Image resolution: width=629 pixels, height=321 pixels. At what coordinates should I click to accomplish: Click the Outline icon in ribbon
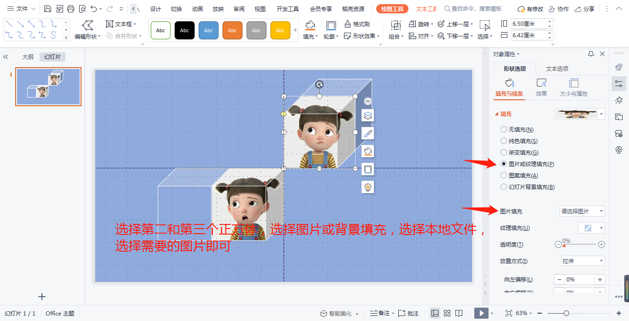point(331,25)
